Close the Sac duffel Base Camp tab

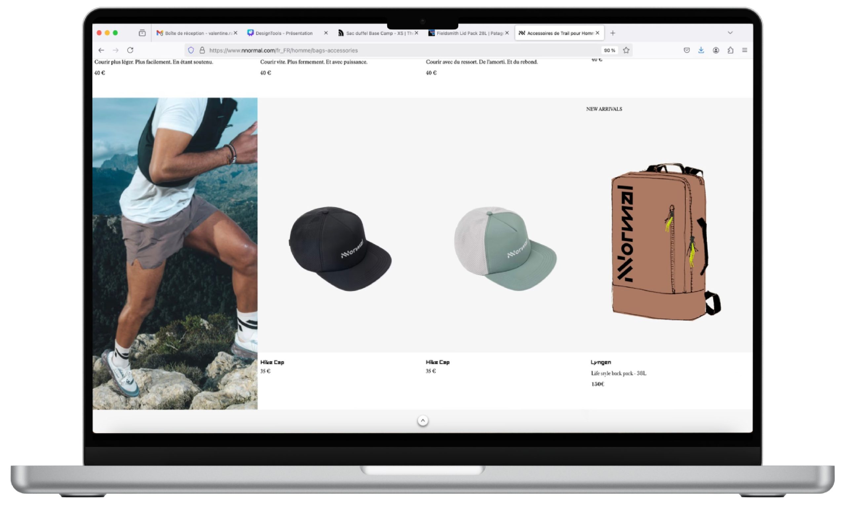416,33
